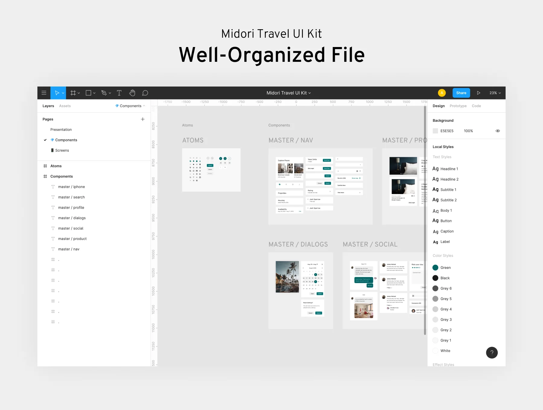Select the master / profile layer
The height and width of the screenshot is (410, 543).
point(71,208)
